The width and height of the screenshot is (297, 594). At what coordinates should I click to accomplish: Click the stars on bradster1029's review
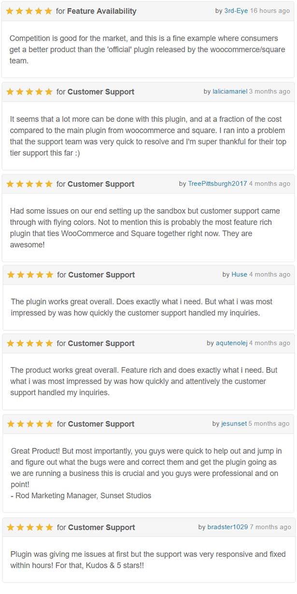pyautogui.click(x=29, y=527)
